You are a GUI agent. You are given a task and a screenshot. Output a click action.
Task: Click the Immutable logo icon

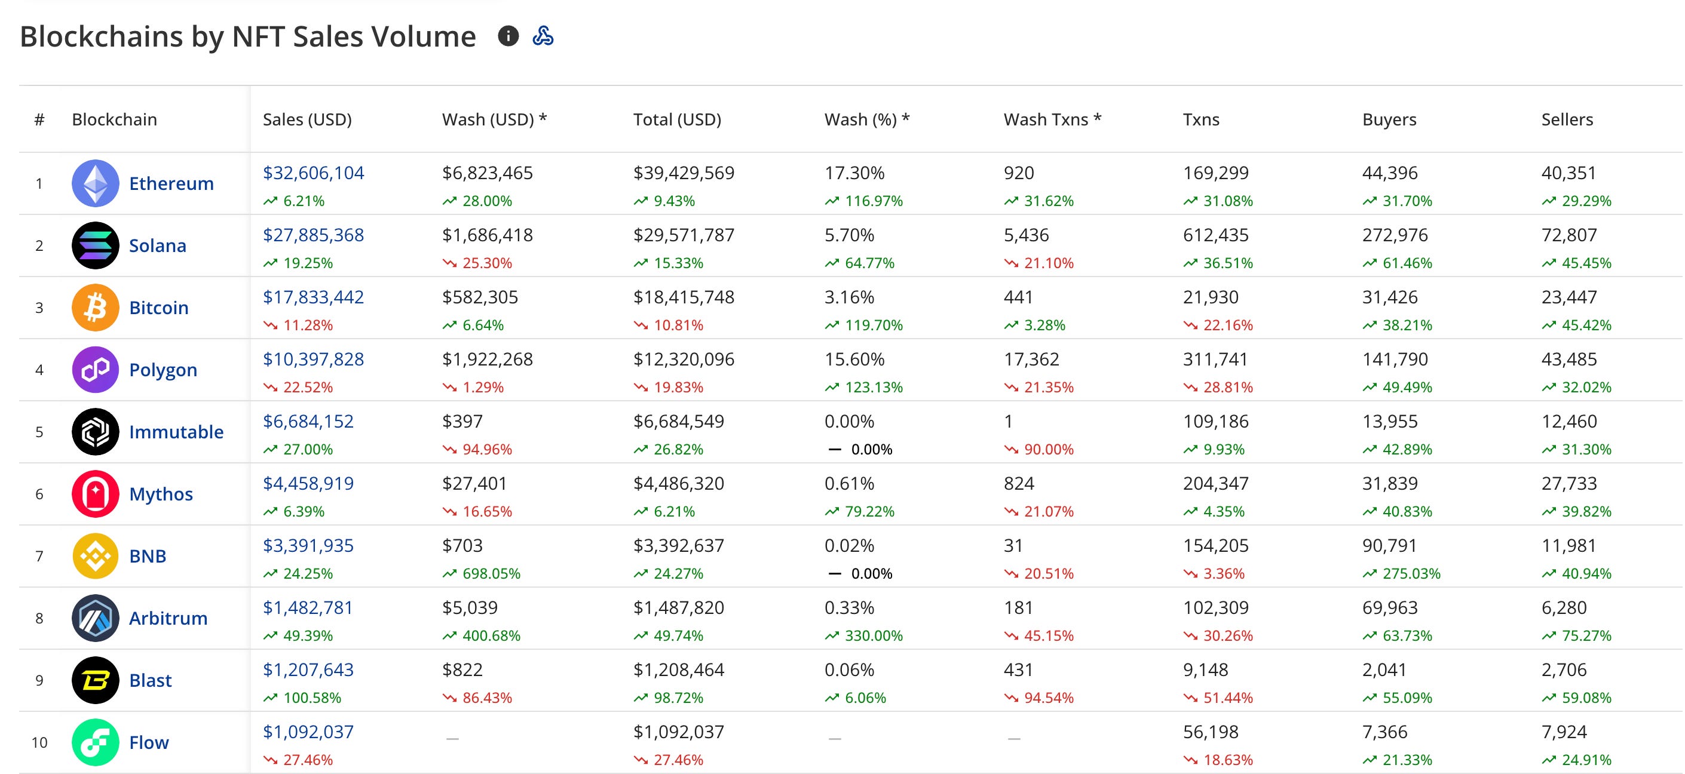pyautogui.click(x=96, y=431)
